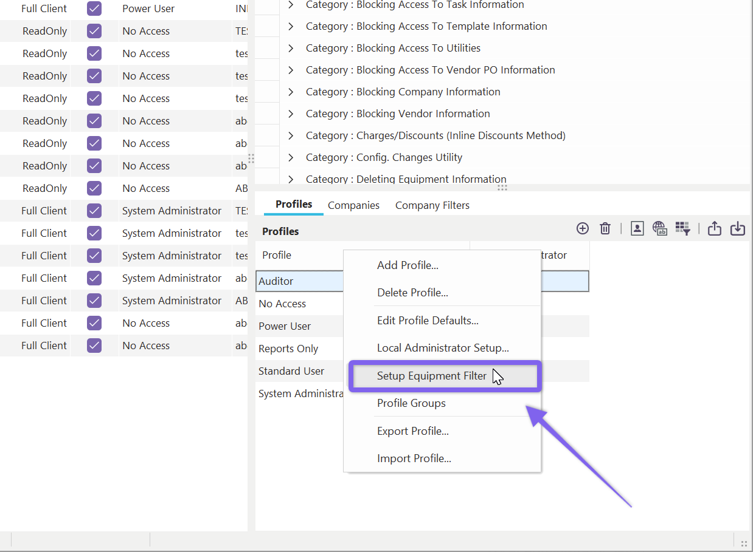Click the resize grip in status bar corner

tap(743, 543)
